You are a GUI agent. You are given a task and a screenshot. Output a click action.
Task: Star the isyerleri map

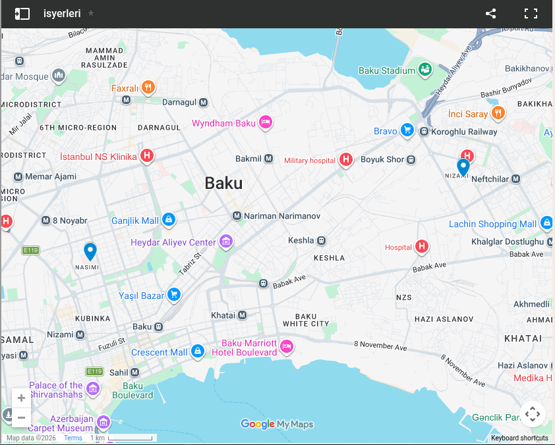[91, 13]
